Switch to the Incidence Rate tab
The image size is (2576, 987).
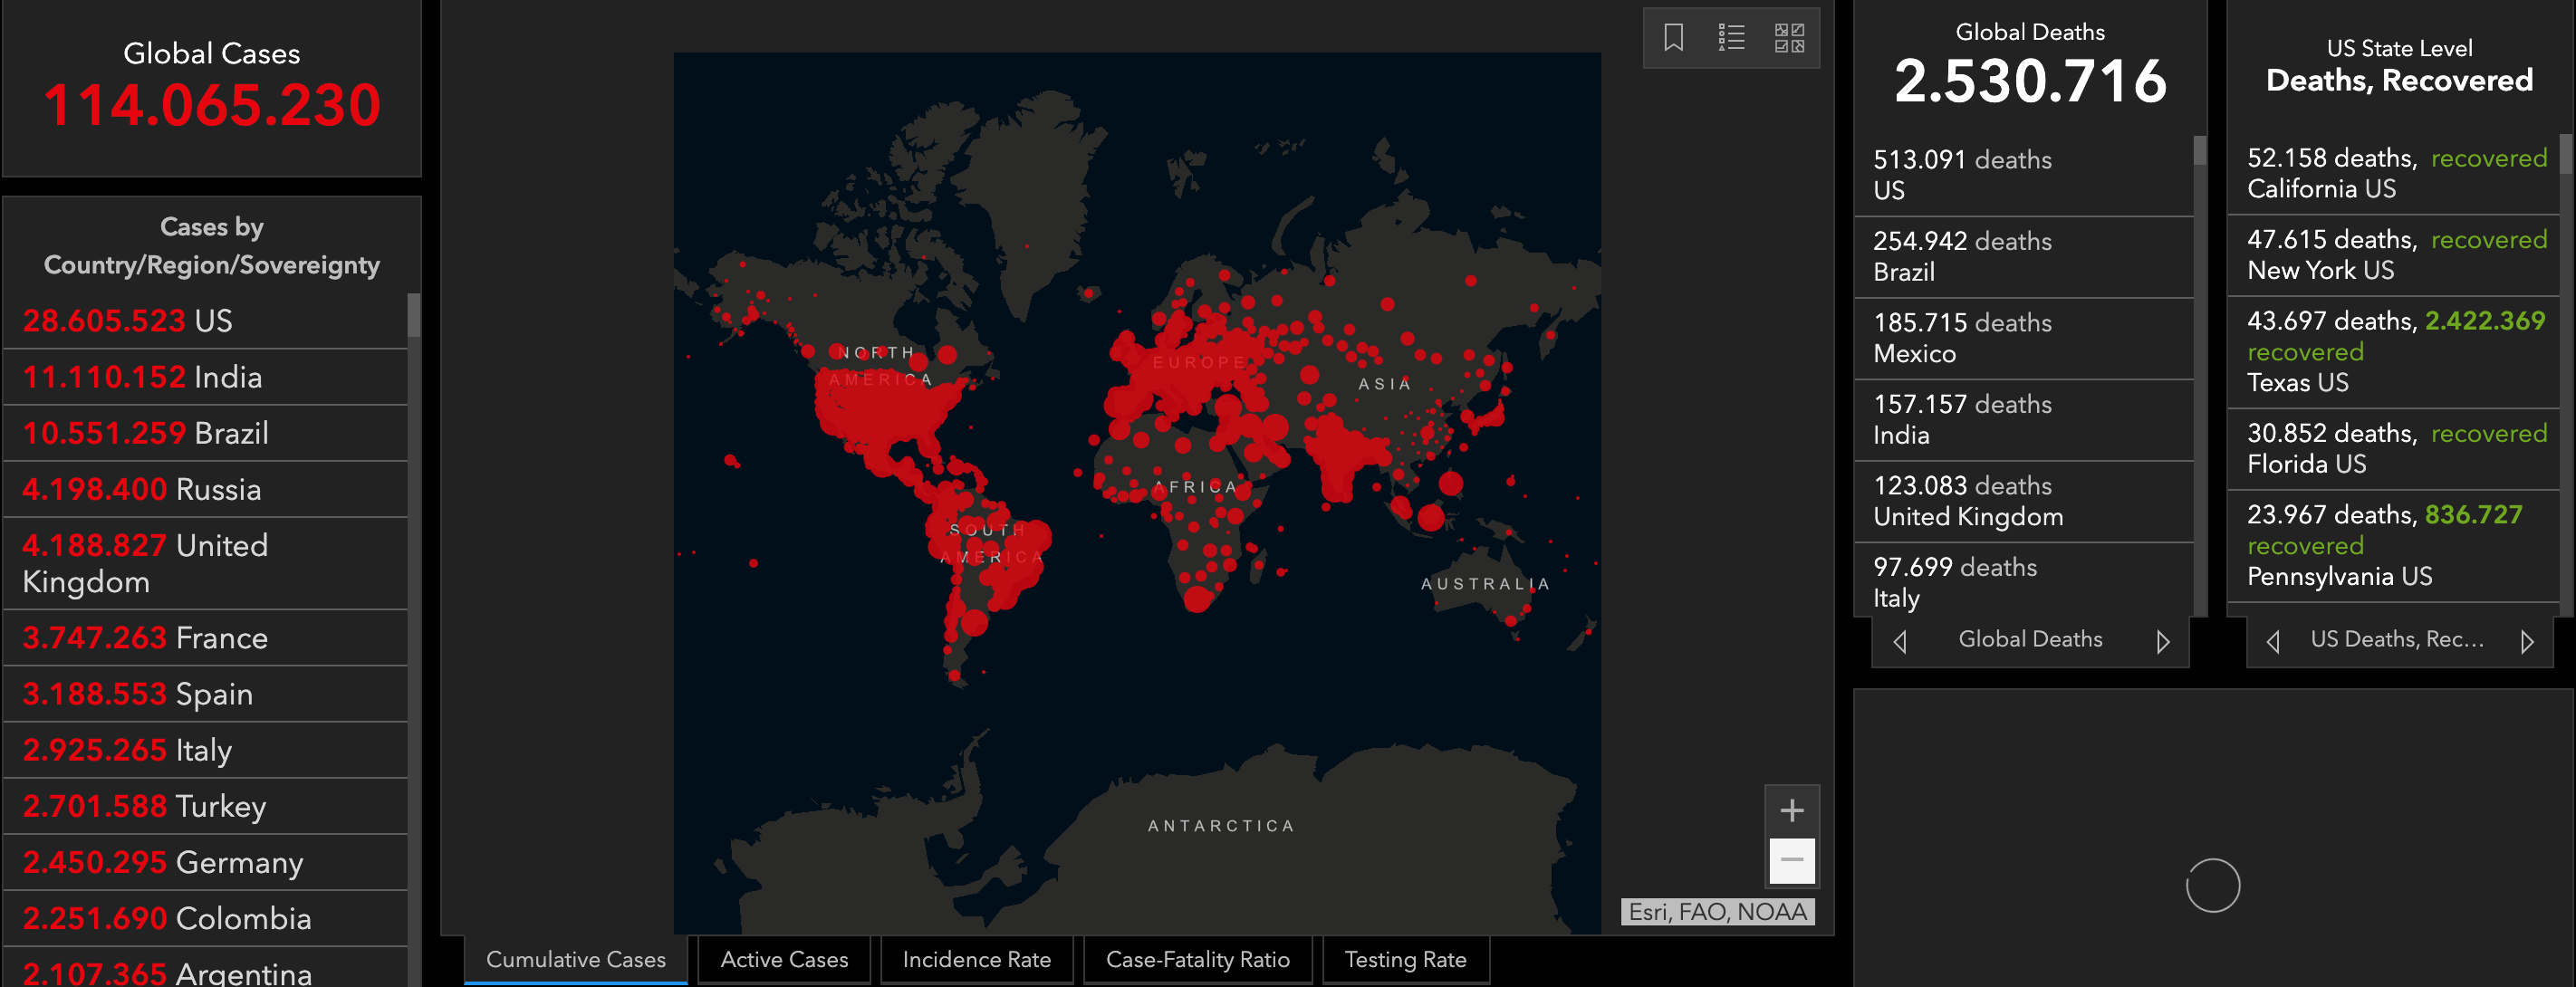pyautogui.click(x=976, y=959)
